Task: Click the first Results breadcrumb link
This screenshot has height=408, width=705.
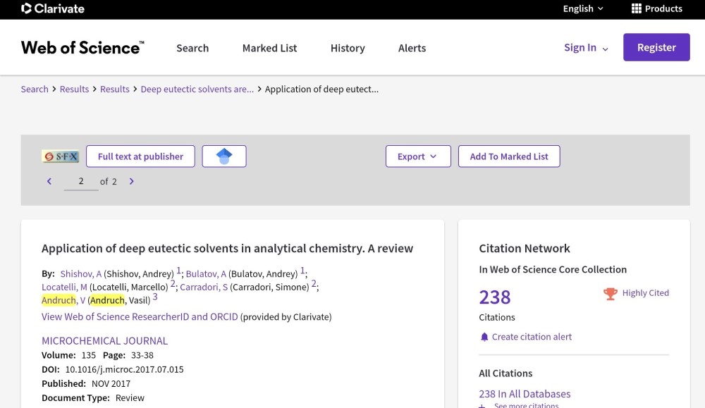Action: coord(74,89)
